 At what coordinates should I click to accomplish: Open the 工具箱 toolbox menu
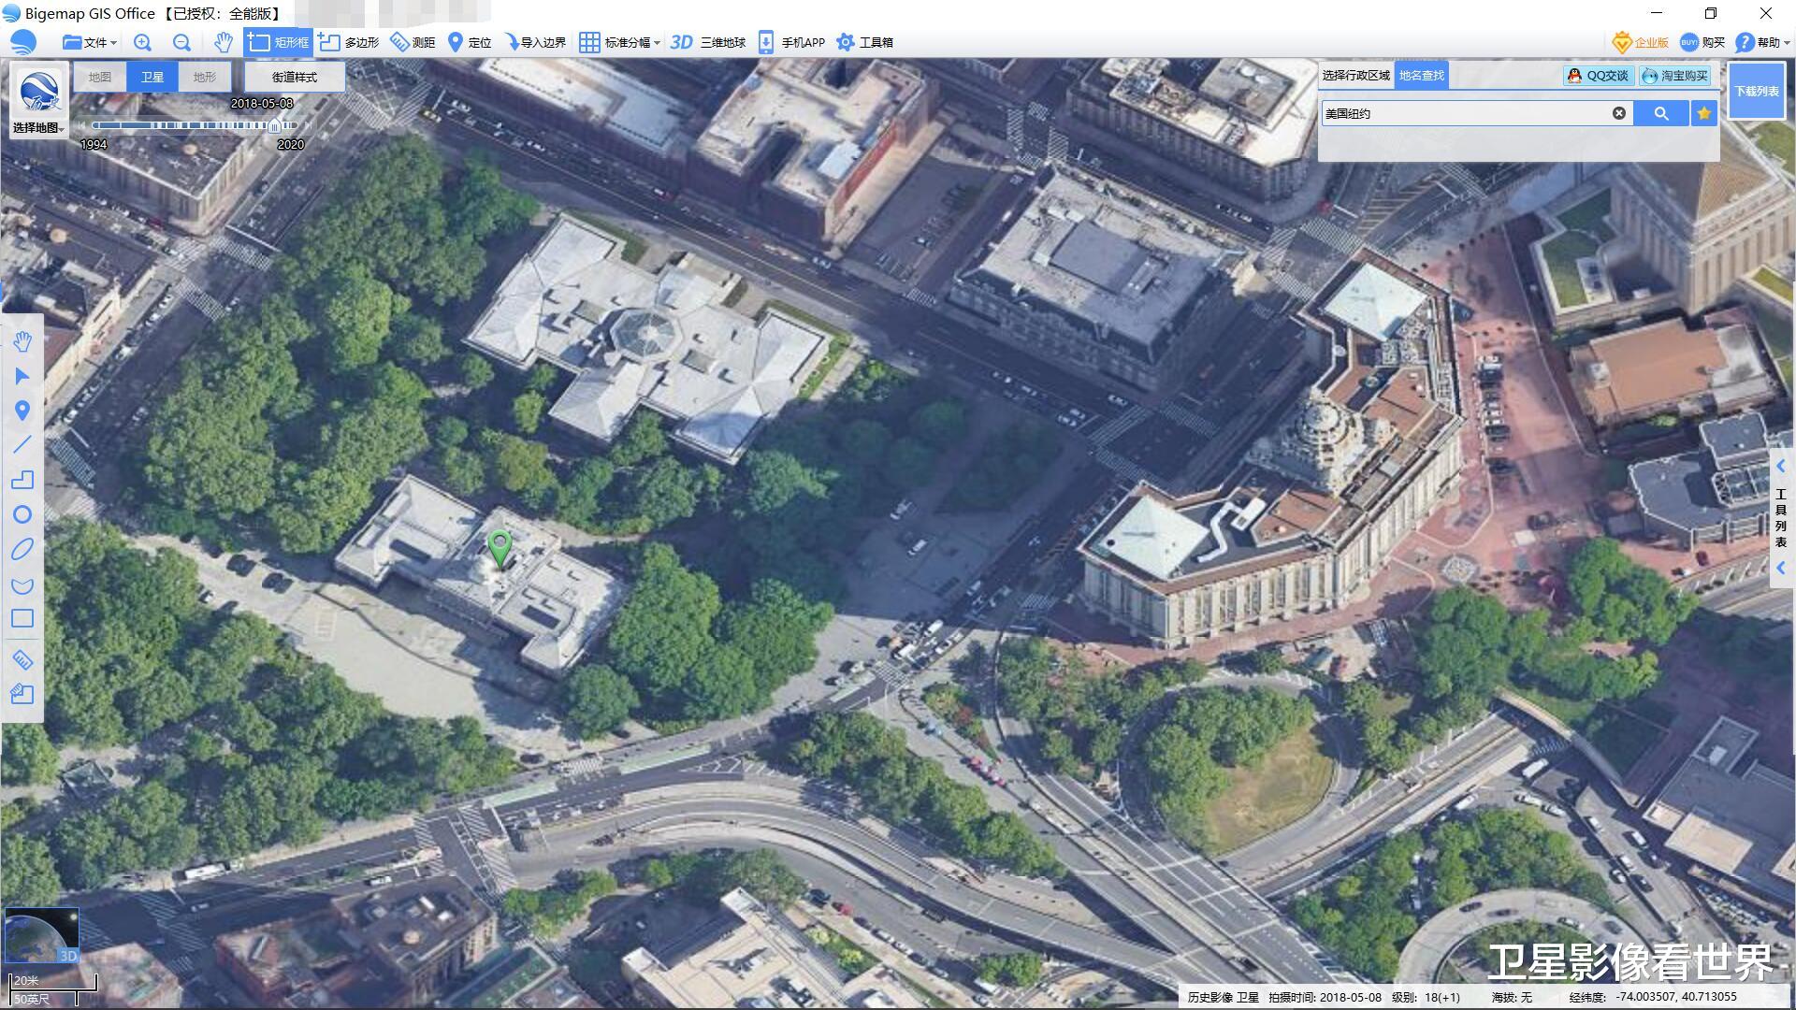pyautogui.click(x=865, y=42)
